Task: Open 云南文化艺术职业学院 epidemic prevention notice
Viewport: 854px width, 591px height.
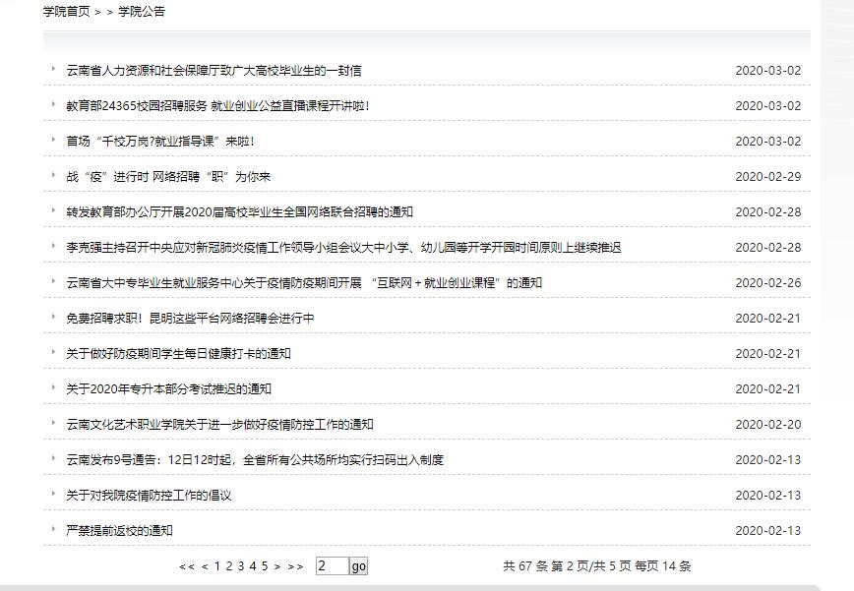Action: [x=219, y=425]
